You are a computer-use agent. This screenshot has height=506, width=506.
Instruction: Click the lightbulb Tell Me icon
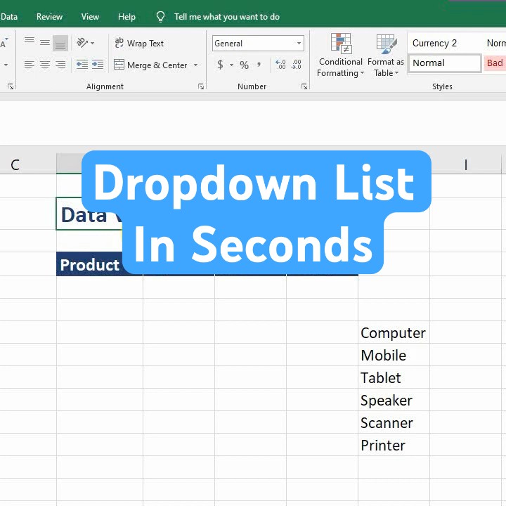pyautogui.click(x=160, y=17)
